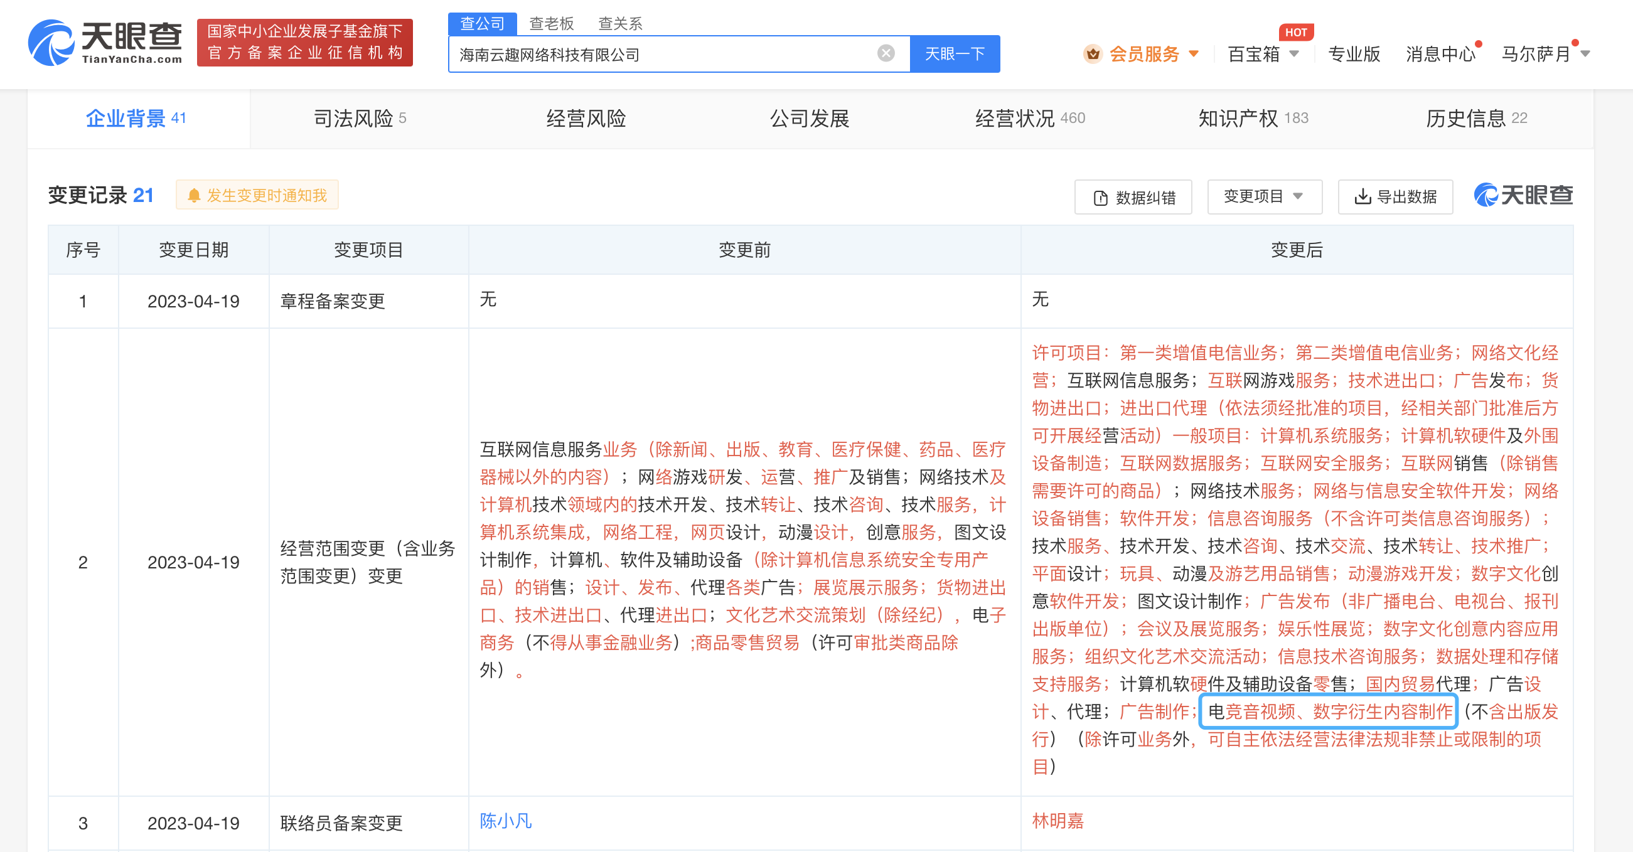The height and width of the screenshot is (852, 1633).
Task: Switch to the 查关系 search tab
Action: coord(620,24)
